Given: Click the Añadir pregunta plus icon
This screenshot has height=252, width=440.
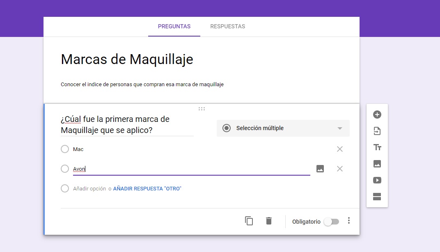Looking at the screenshot, I should tap(377, 115).
